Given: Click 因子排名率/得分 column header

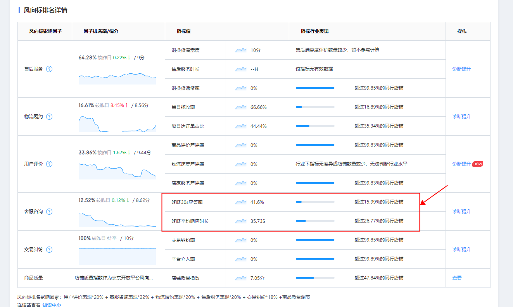Looking at the screenshot, I should click(x=101, y=31).
